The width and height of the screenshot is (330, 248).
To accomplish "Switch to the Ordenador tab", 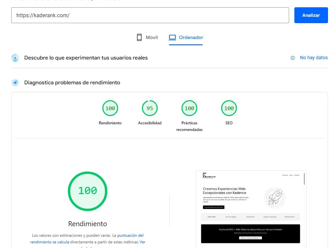I will click(186, 38).
